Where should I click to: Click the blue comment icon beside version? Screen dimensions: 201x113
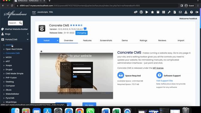(x=85, y=29)
